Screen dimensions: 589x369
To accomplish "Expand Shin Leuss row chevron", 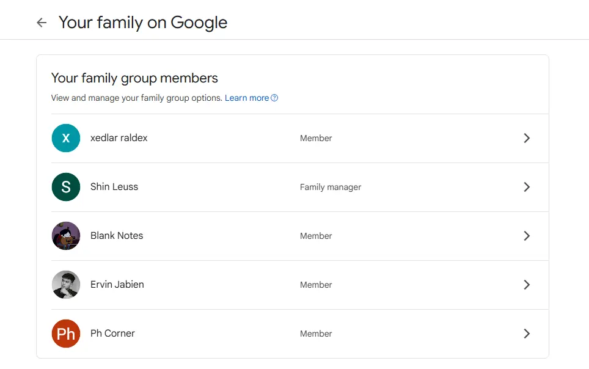I will tap(527, 187).
